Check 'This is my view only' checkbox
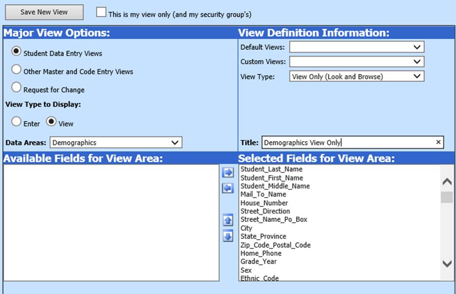Viewport: 456px width, 294px height. 101,13
